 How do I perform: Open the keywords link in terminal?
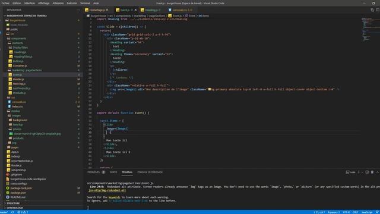click(114, 197)
